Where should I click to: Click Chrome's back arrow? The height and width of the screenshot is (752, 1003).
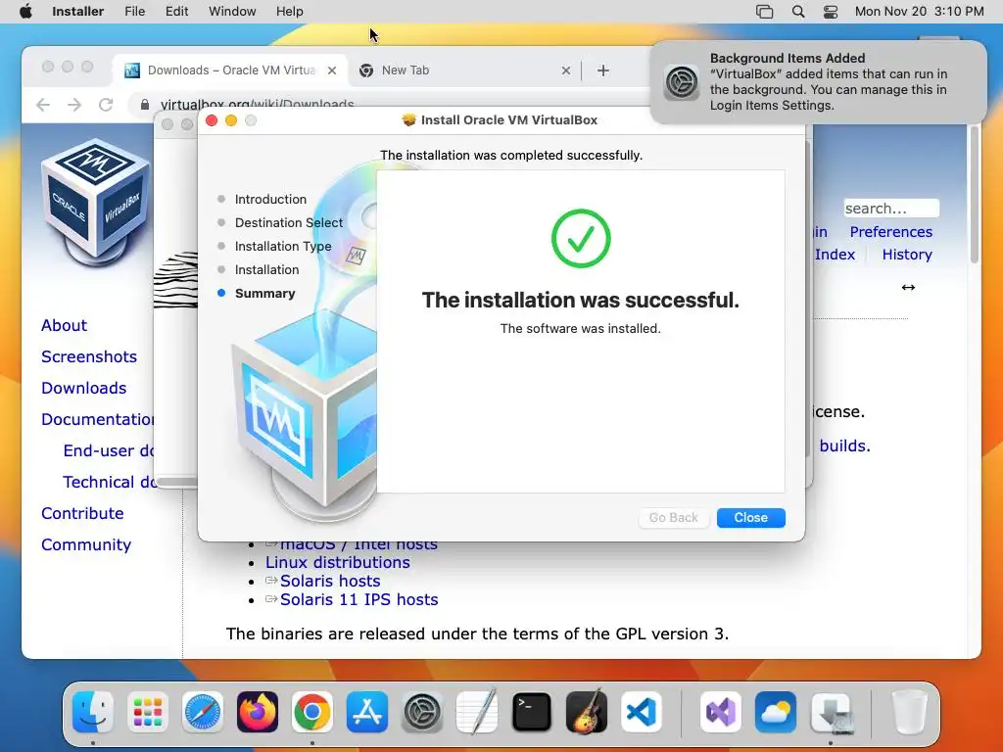43,104
